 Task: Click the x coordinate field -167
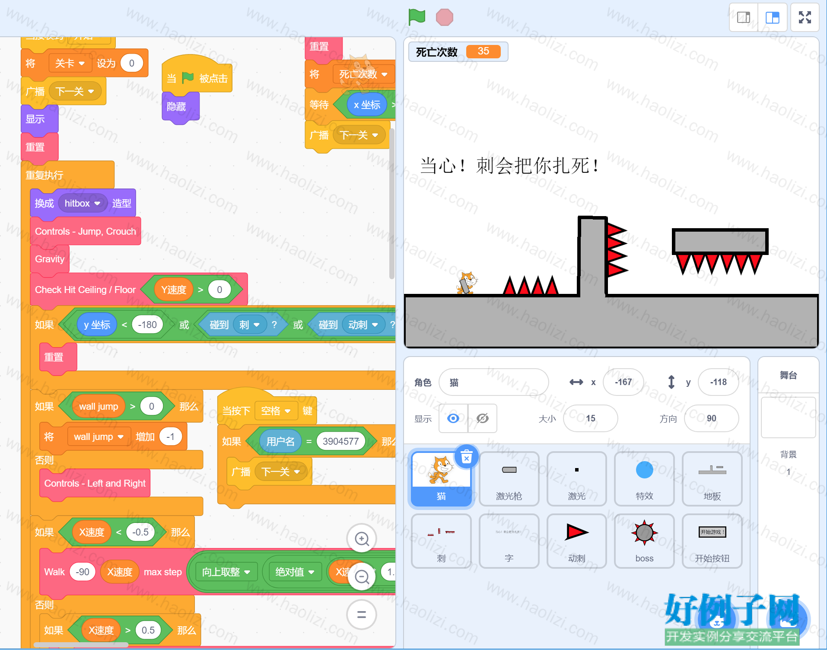click(x=623, y=382)
